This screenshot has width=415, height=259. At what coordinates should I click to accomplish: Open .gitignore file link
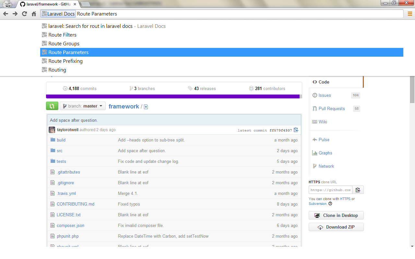pyautogui.click(x=65, y=183)
